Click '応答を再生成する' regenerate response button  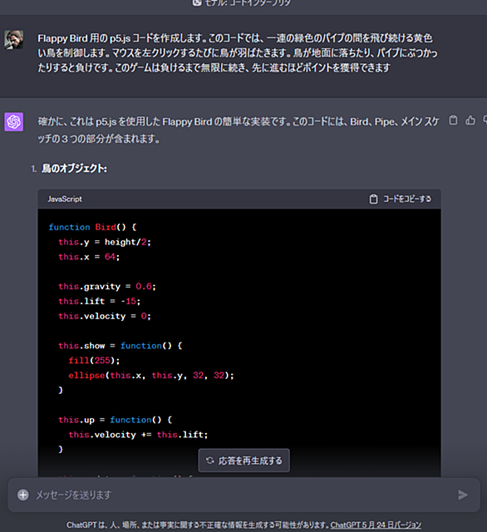click(243, 461)
